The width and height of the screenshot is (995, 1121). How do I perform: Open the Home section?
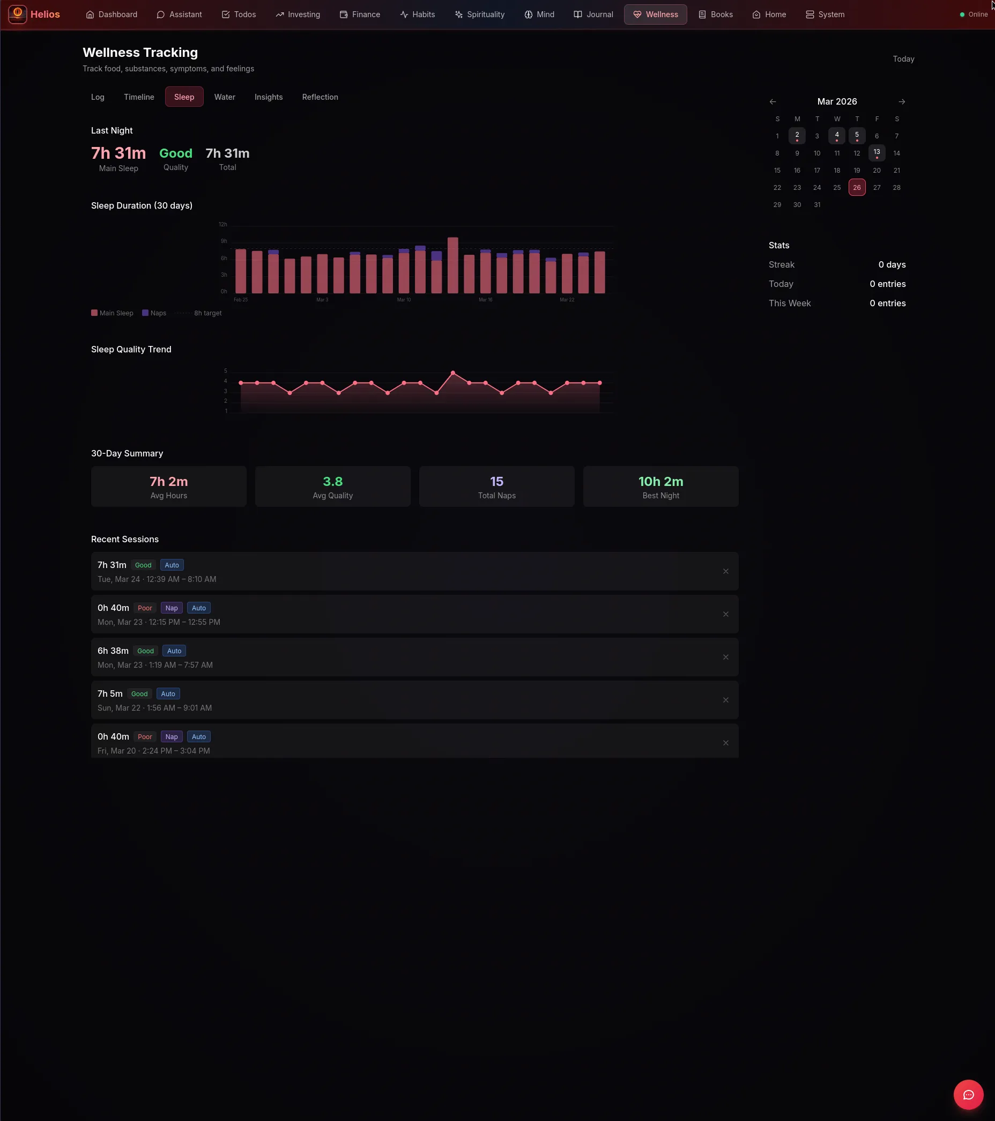[769, 14]
